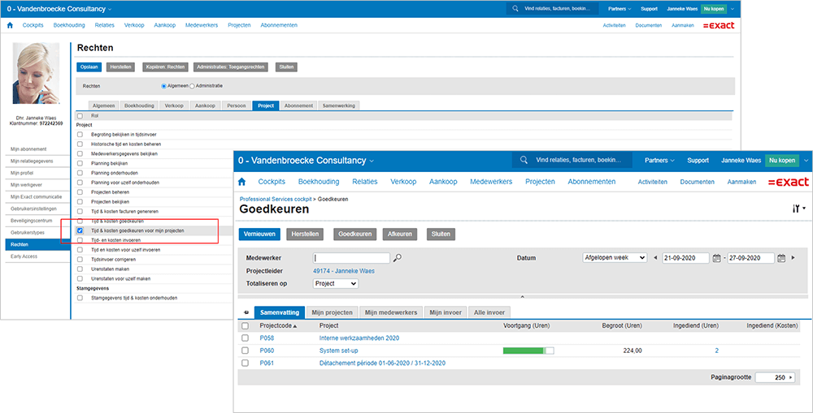The height and width of the screenshot is (413, 813).
Task: Select the Algemeen radio button
Action: tap(164, 86)
